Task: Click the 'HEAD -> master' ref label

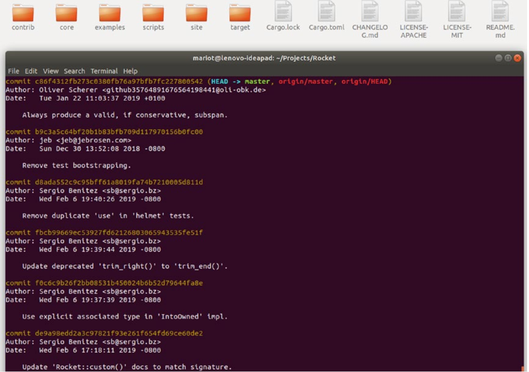Action: (x=240, y=82)
